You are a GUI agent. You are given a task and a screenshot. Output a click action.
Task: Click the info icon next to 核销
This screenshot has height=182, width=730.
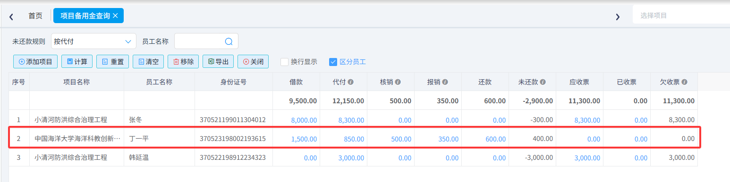tap(398, 82)
